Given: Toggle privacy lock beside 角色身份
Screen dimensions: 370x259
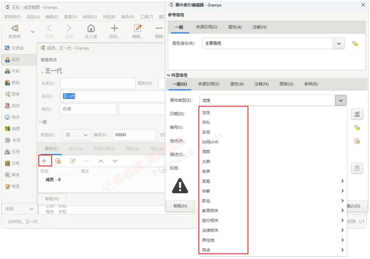Looking at the screenshot, I should point(355,44).
